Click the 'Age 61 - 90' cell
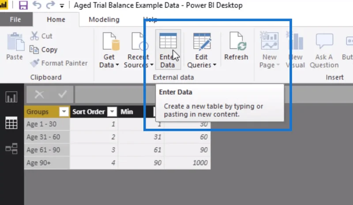This screenshot has width=353, height=205. pyautogui.click(x=47, y=150)
